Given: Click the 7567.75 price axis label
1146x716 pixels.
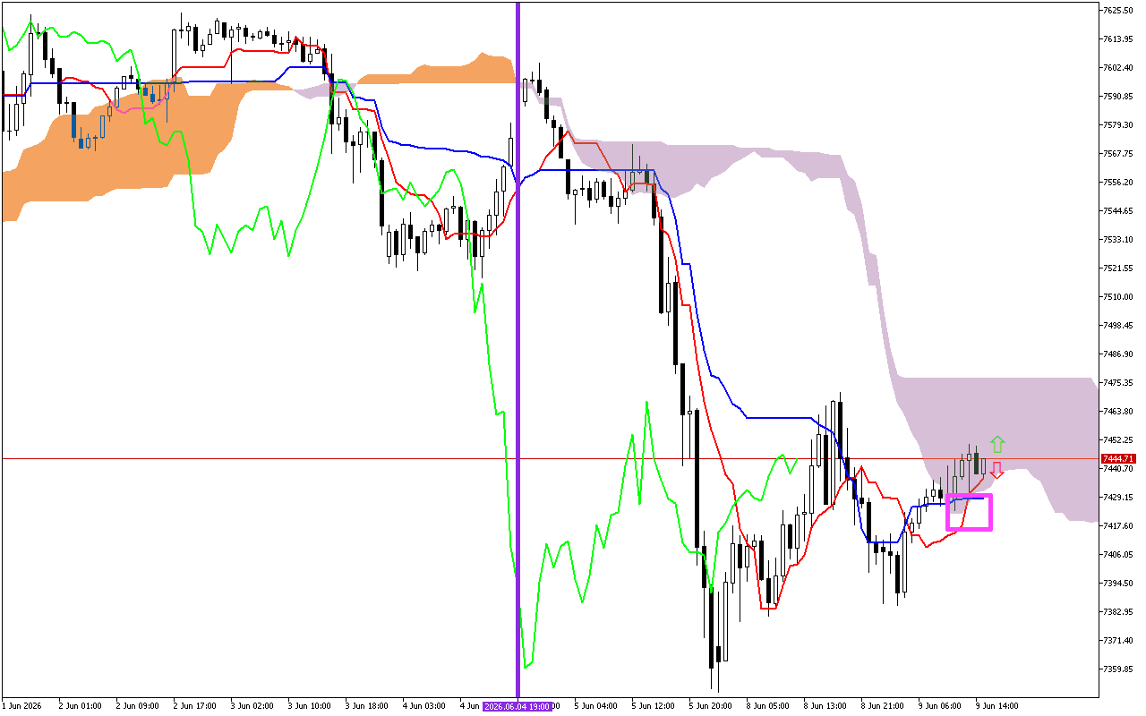Looking at the screenshot, I should click(x=1119, y=153).
